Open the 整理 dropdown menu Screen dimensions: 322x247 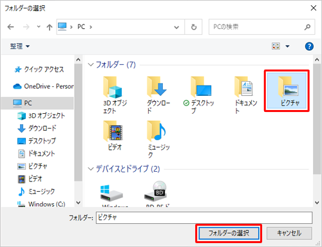click(20, 46)
